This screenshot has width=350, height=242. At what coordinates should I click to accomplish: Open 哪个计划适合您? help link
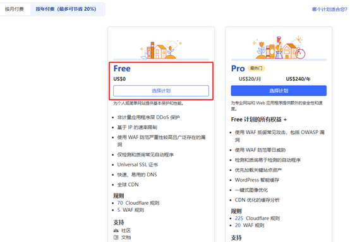[x=329, y=9]
